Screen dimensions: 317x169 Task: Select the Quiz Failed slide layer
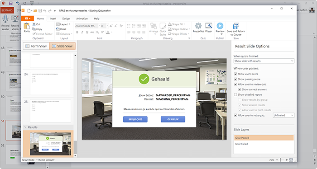(264, 144)
